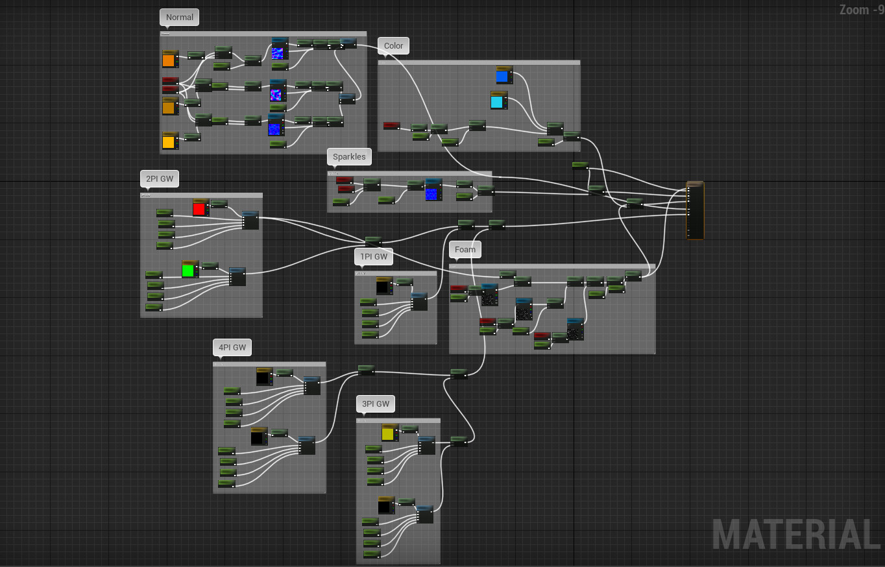Select the lower black color node in 3PI GW

click(x=386, y=505)
